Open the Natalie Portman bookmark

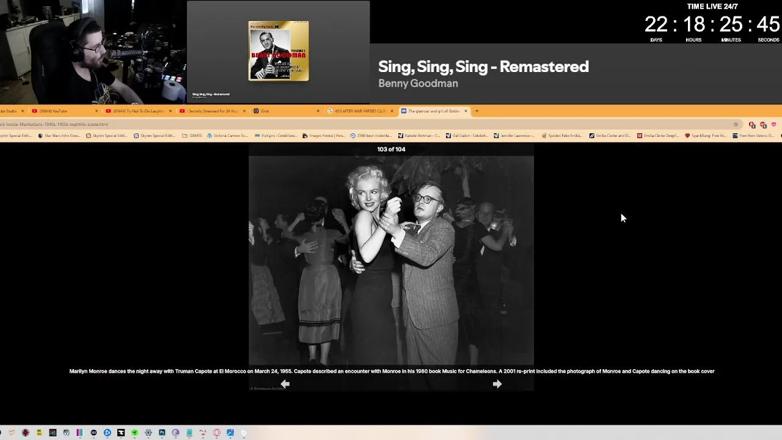[419, 136]
